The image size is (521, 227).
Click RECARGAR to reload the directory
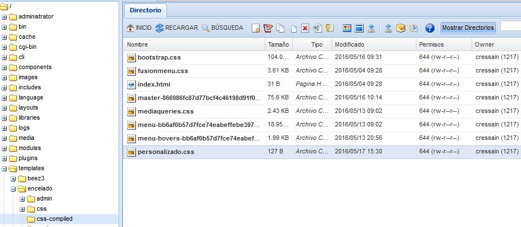176,28
